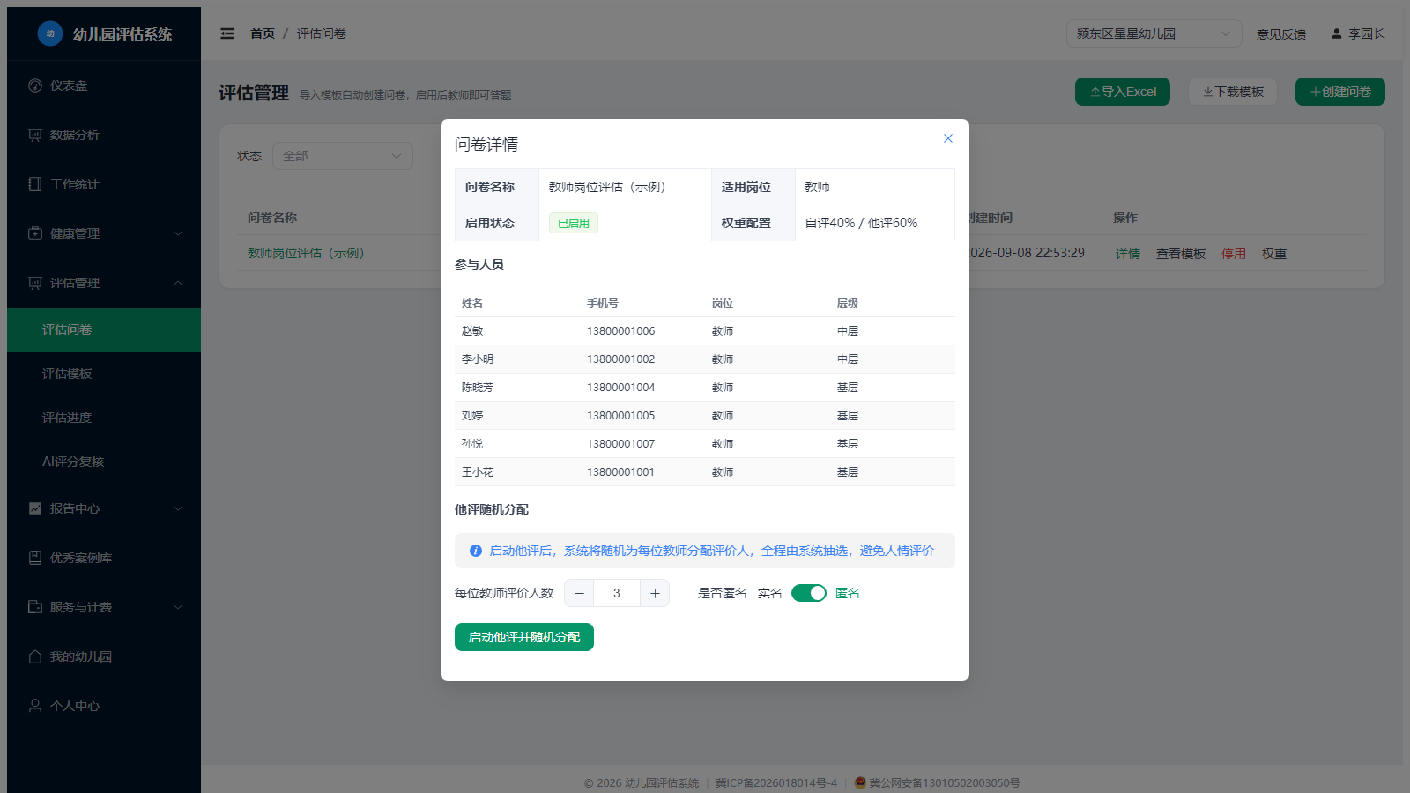Select the 评估问卷 submenu item

[x=104, y=330]
